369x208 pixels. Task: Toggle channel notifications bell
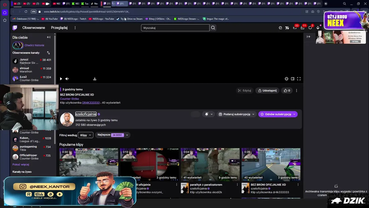tap(206, 114)
